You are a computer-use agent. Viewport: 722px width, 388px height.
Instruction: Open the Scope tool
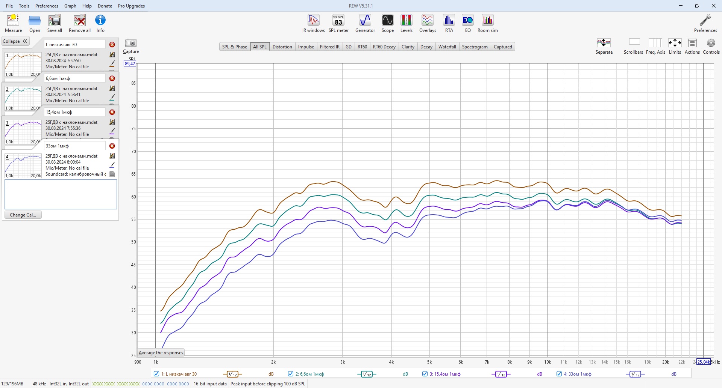388,23
